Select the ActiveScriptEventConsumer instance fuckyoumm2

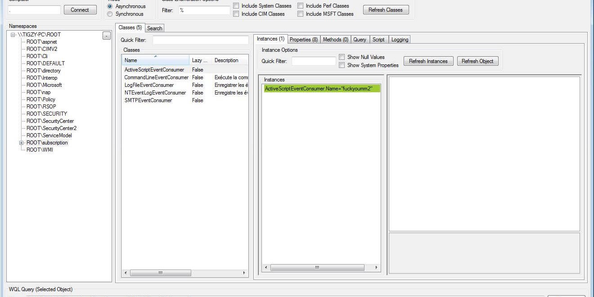coord(320,88)
